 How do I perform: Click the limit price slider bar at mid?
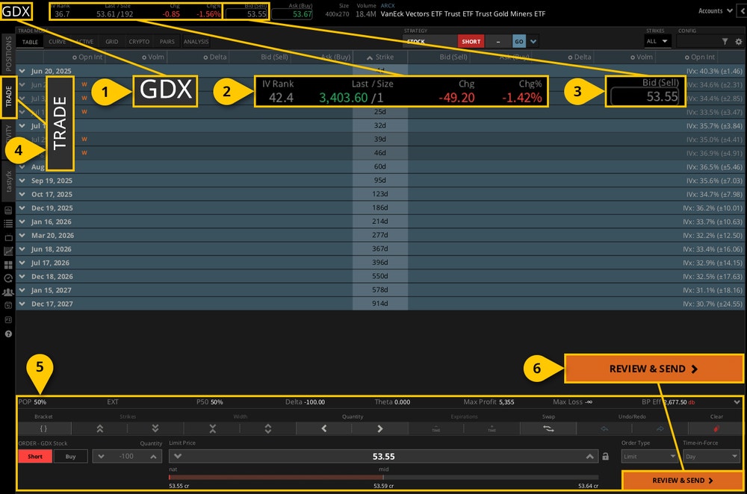click(383, 477)
